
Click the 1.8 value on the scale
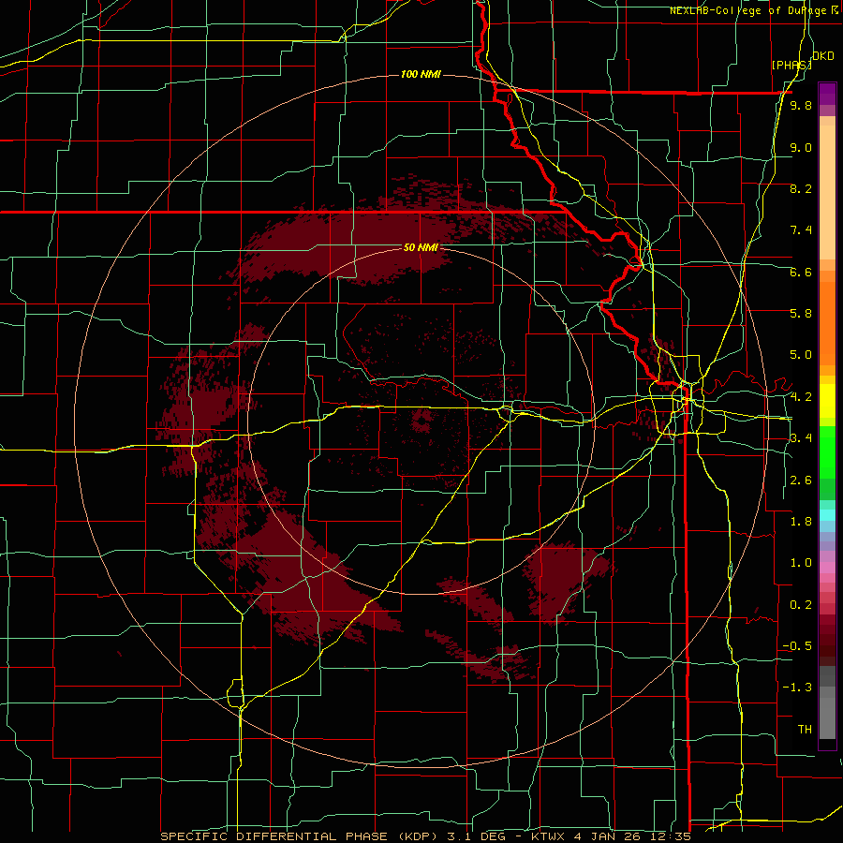pyautogui.click(x=801, y=522)
